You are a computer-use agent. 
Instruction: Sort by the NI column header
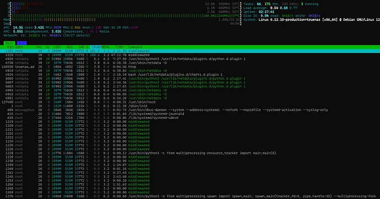(48, 47)
